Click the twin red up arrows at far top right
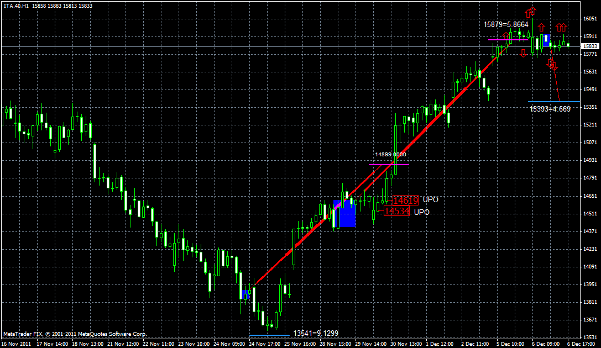601x348 pixels. point(561,27)
